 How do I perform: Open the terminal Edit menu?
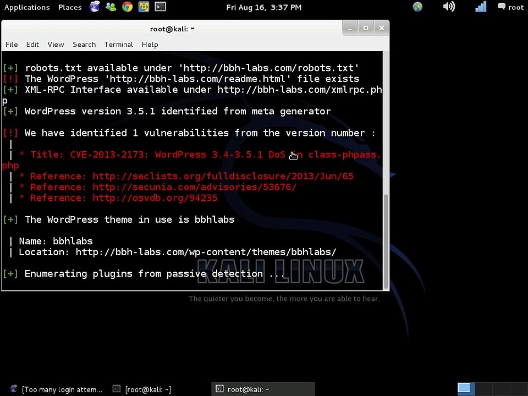[32, 45]
